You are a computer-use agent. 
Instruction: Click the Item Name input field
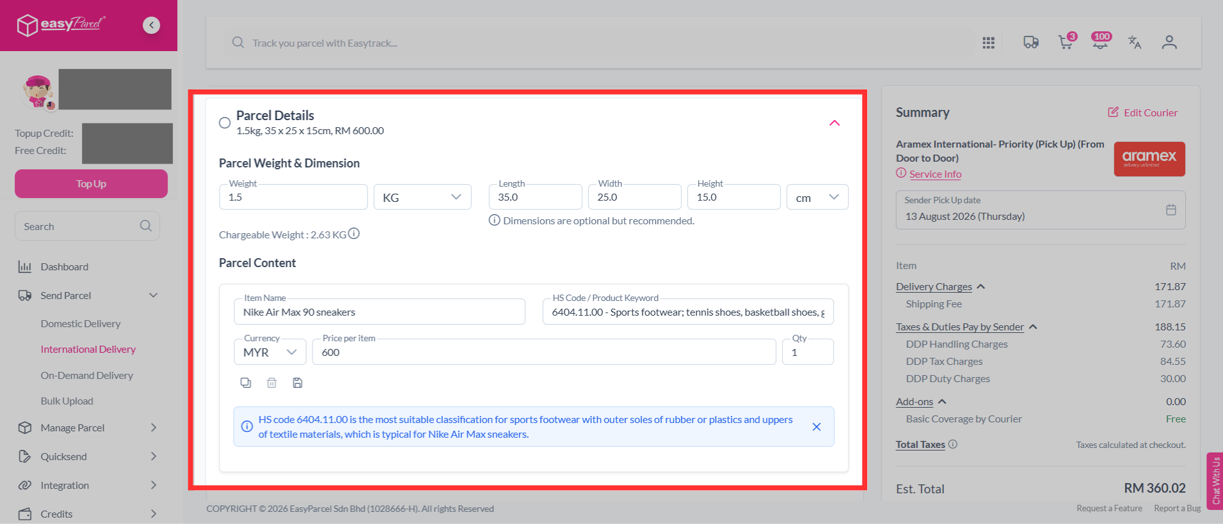pyautogui.click(x=380, y=312)
